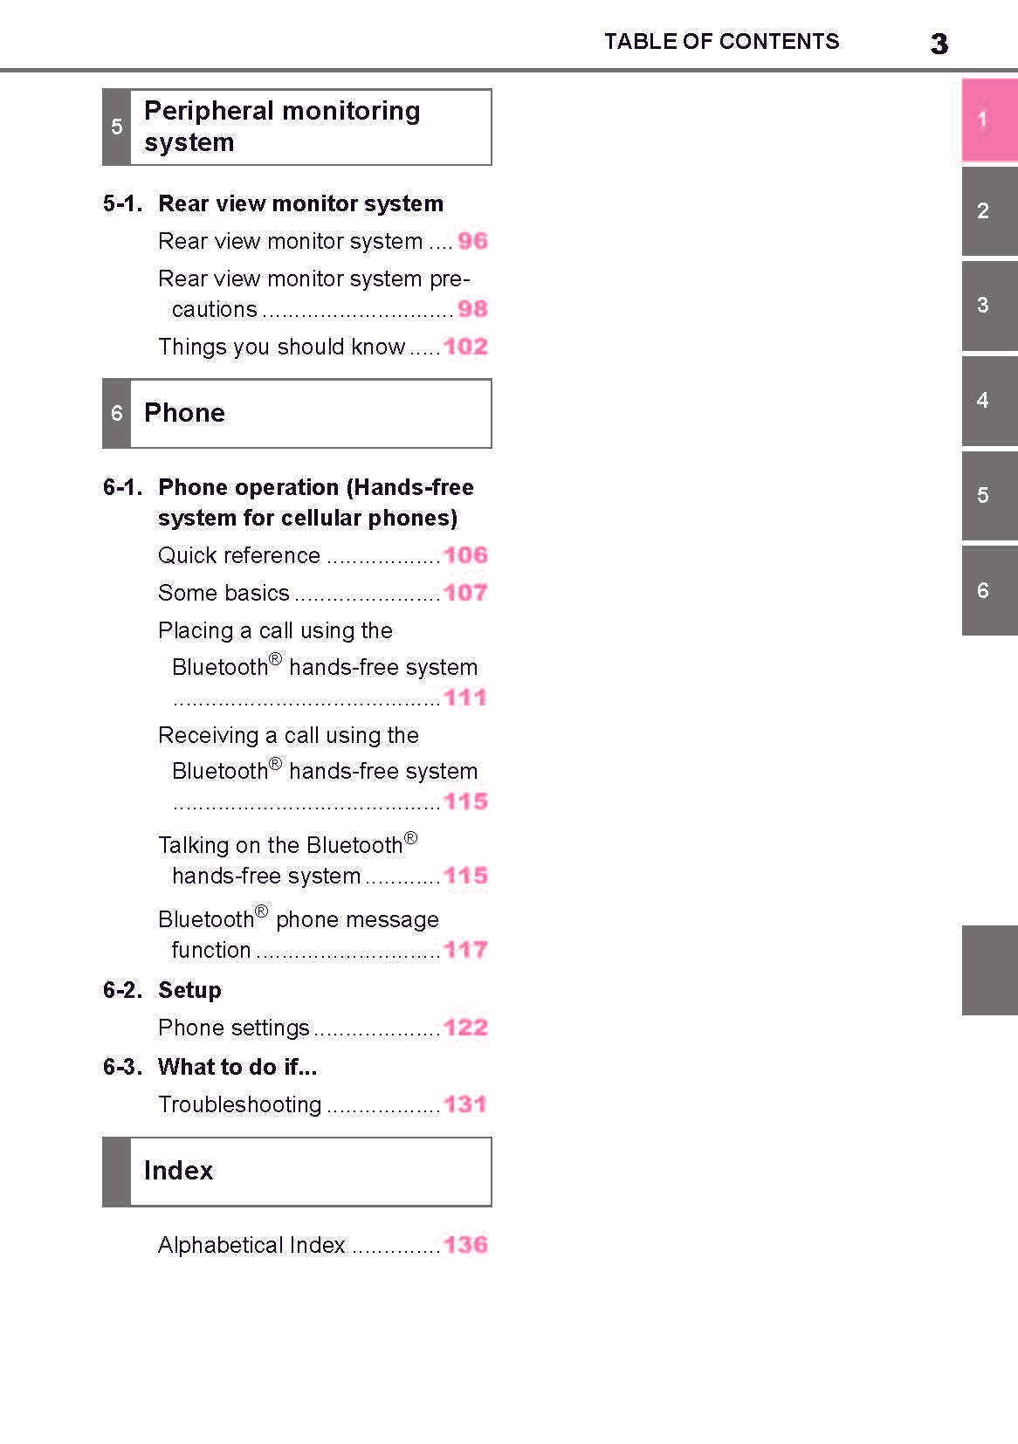
Task: Go to Things you should know entry
Action: click(282, 347)
